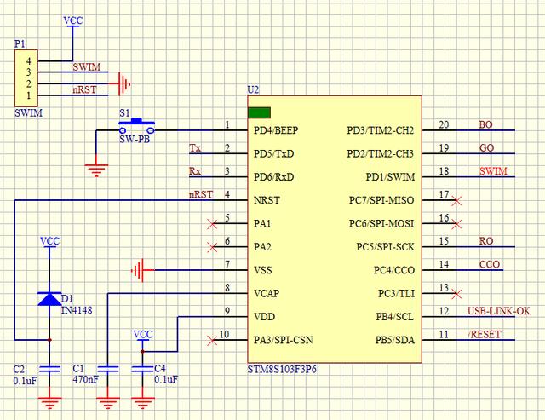Click the VCC power port above diode D1
Screen dimensions: 545x420
49,243
